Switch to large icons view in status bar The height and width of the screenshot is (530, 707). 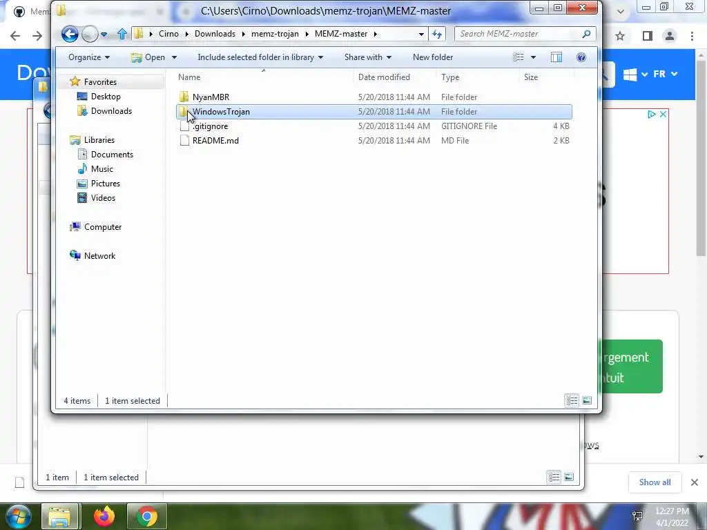click(587, 400)
